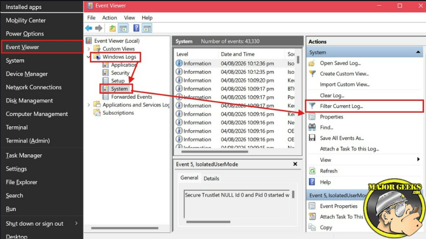Viewport: 426px width, 239px height.
Task: Switch to the General tab
Action: (189, 178)
